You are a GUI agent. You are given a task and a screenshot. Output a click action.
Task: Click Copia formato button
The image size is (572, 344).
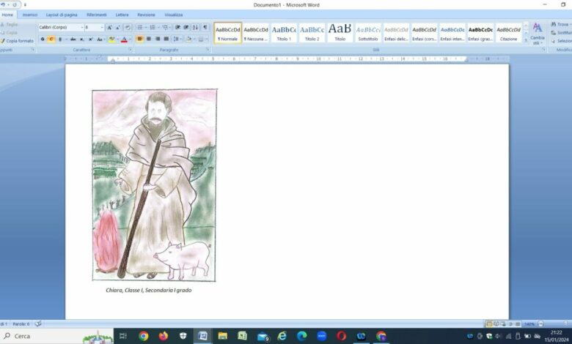tap(17, 41)
